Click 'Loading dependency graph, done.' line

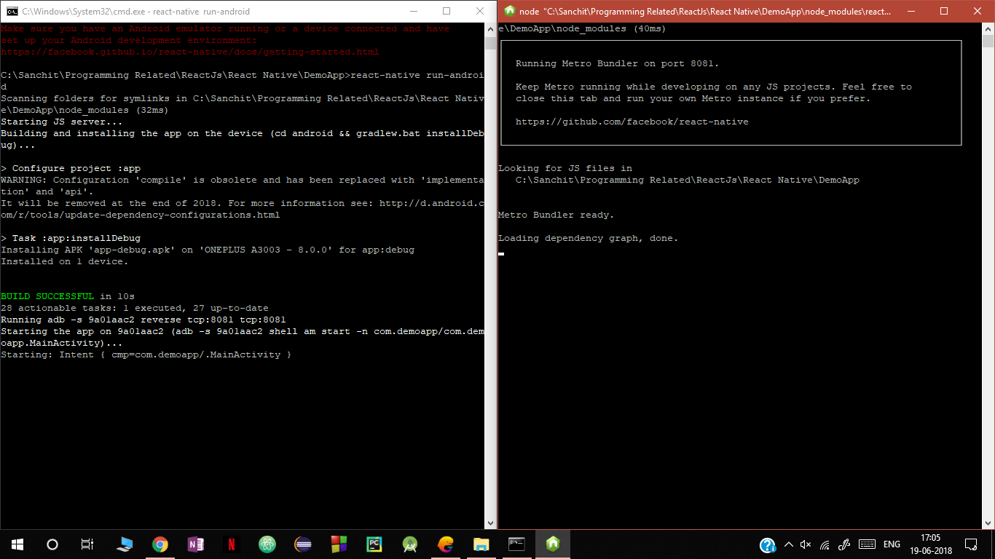point(589,238)
